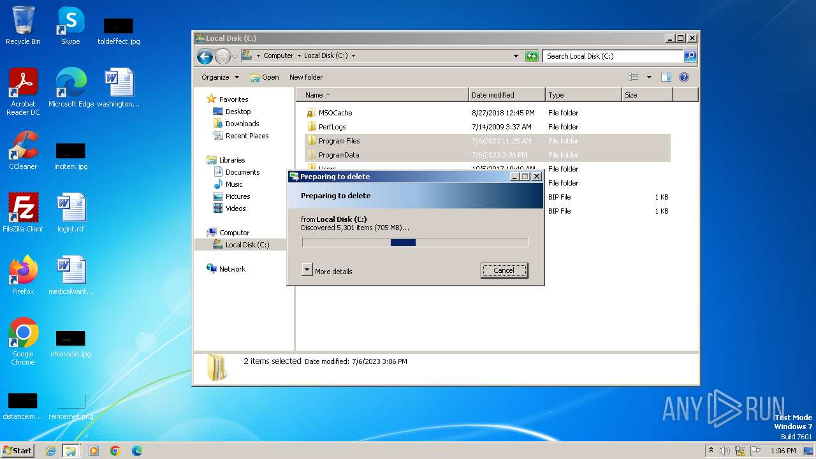
Task: Focus the Search Local Disk (C:) field
Action: click(x=613, y=56)
